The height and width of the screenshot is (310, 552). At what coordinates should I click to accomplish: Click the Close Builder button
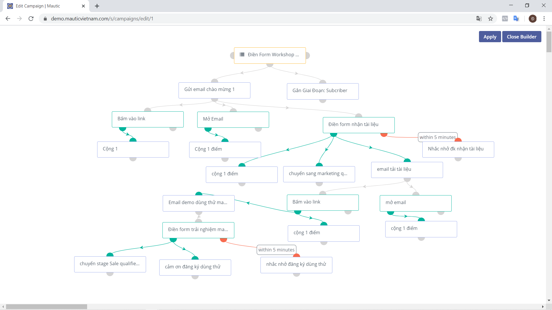click(x=521, y=37)
